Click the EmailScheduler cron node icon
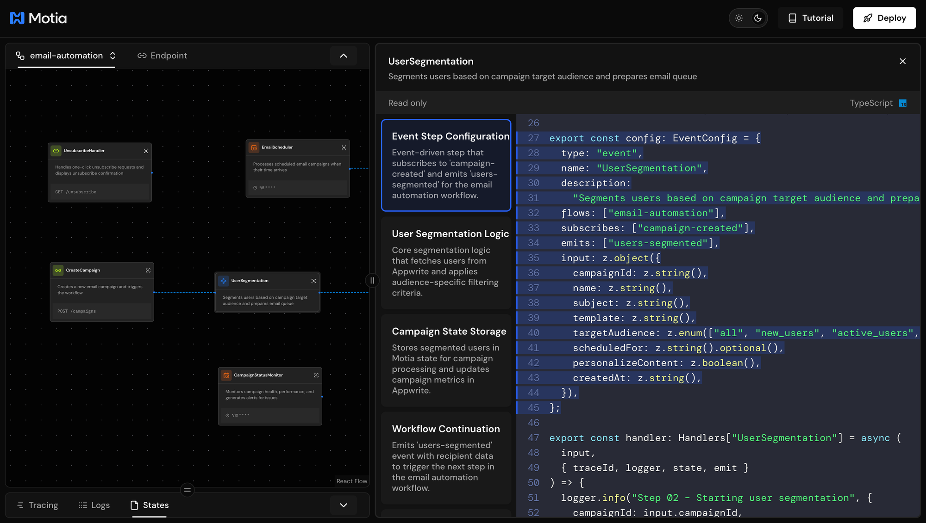Screen dimensions: 926x523 pyautogui.click(x=254, y=148)
